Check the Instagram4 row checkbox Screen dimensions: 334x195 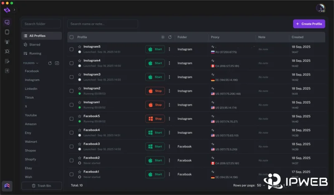[x=71, y=63]
